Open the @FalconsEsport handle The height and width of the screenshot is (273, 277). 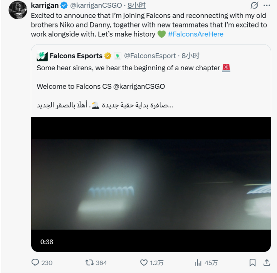tap(150, 56)
